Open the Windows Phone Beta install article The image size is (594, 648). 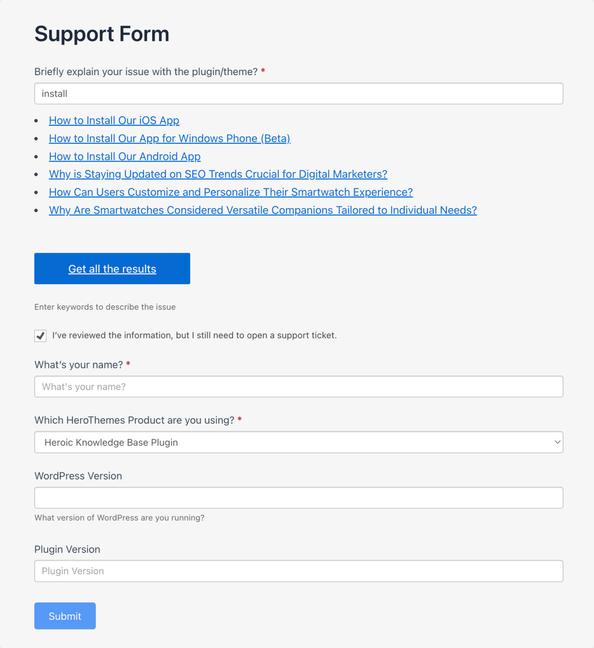pyautogui.click(x=169, y=138)
